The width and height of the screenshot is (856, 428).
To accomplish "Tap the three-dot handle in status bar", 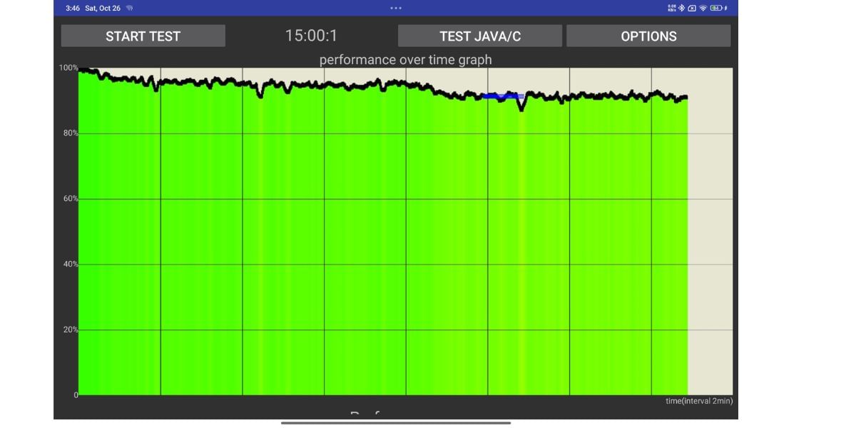I will click(396, 8).
